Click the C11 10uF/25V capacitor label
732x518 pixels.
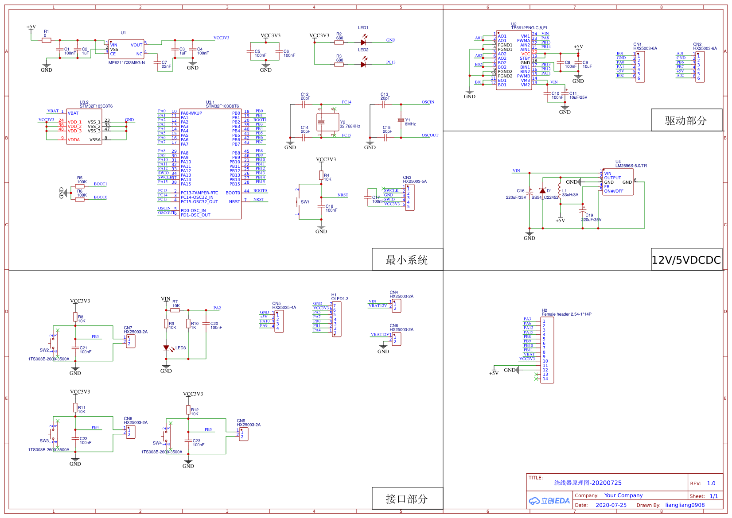click(x=578, y=96)
